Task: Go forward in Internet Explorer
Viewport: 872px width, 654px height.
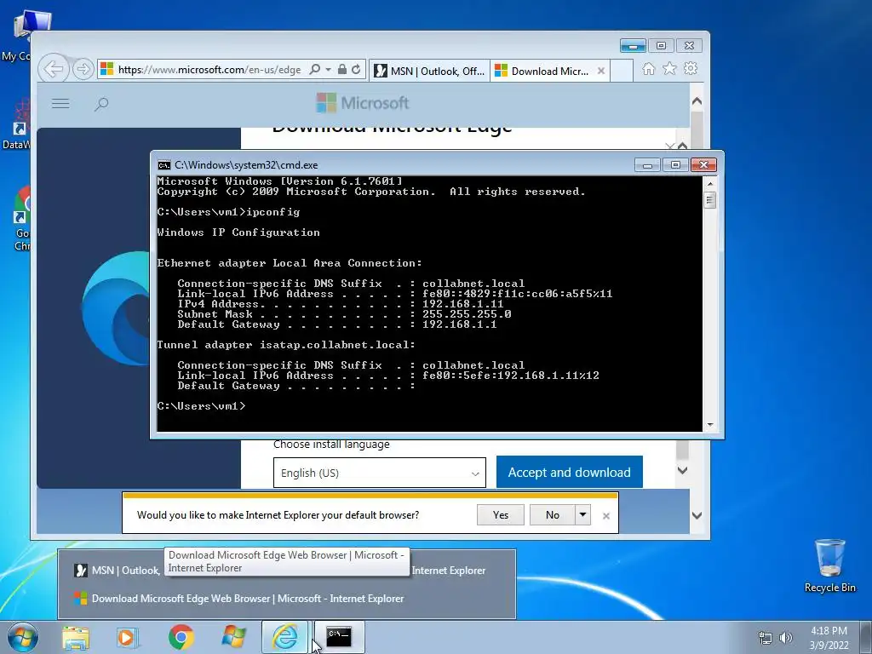Action: (x=83, y=70)
